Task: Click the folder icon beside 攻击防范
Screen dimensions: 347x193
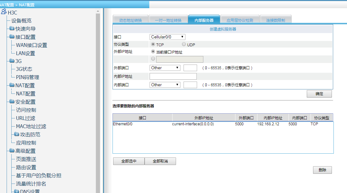Action: (x=17, y=134)
